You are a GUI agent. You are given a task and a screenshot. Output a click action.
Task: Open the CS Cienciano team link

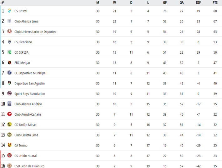point(23,42)
